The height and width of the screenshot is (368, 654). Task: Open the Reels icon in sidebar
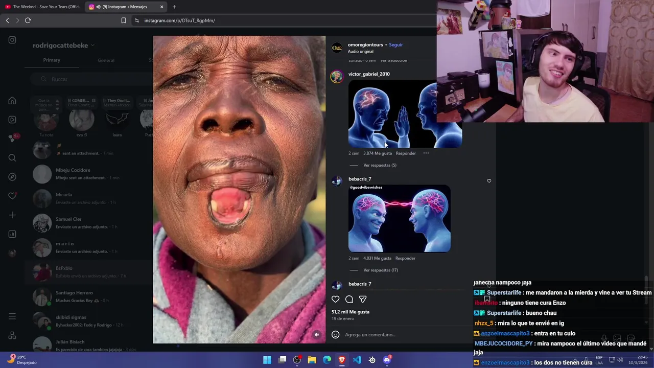[12, 120]
